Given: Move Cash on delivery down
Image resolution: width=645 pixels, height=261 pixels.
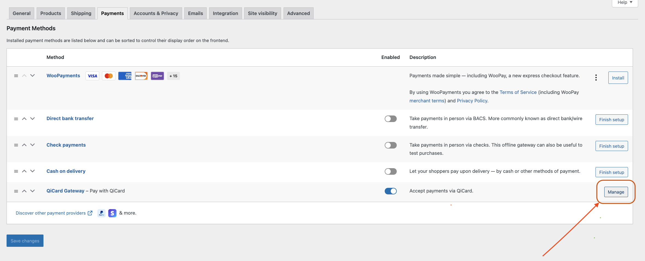Looking at the screenshot, I should (x=33, y=171).
